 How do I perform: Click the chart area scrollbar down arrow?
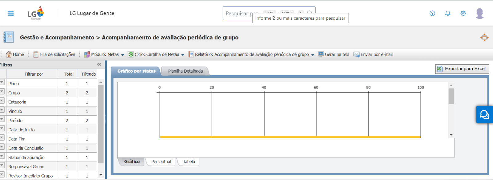[451, 135]
